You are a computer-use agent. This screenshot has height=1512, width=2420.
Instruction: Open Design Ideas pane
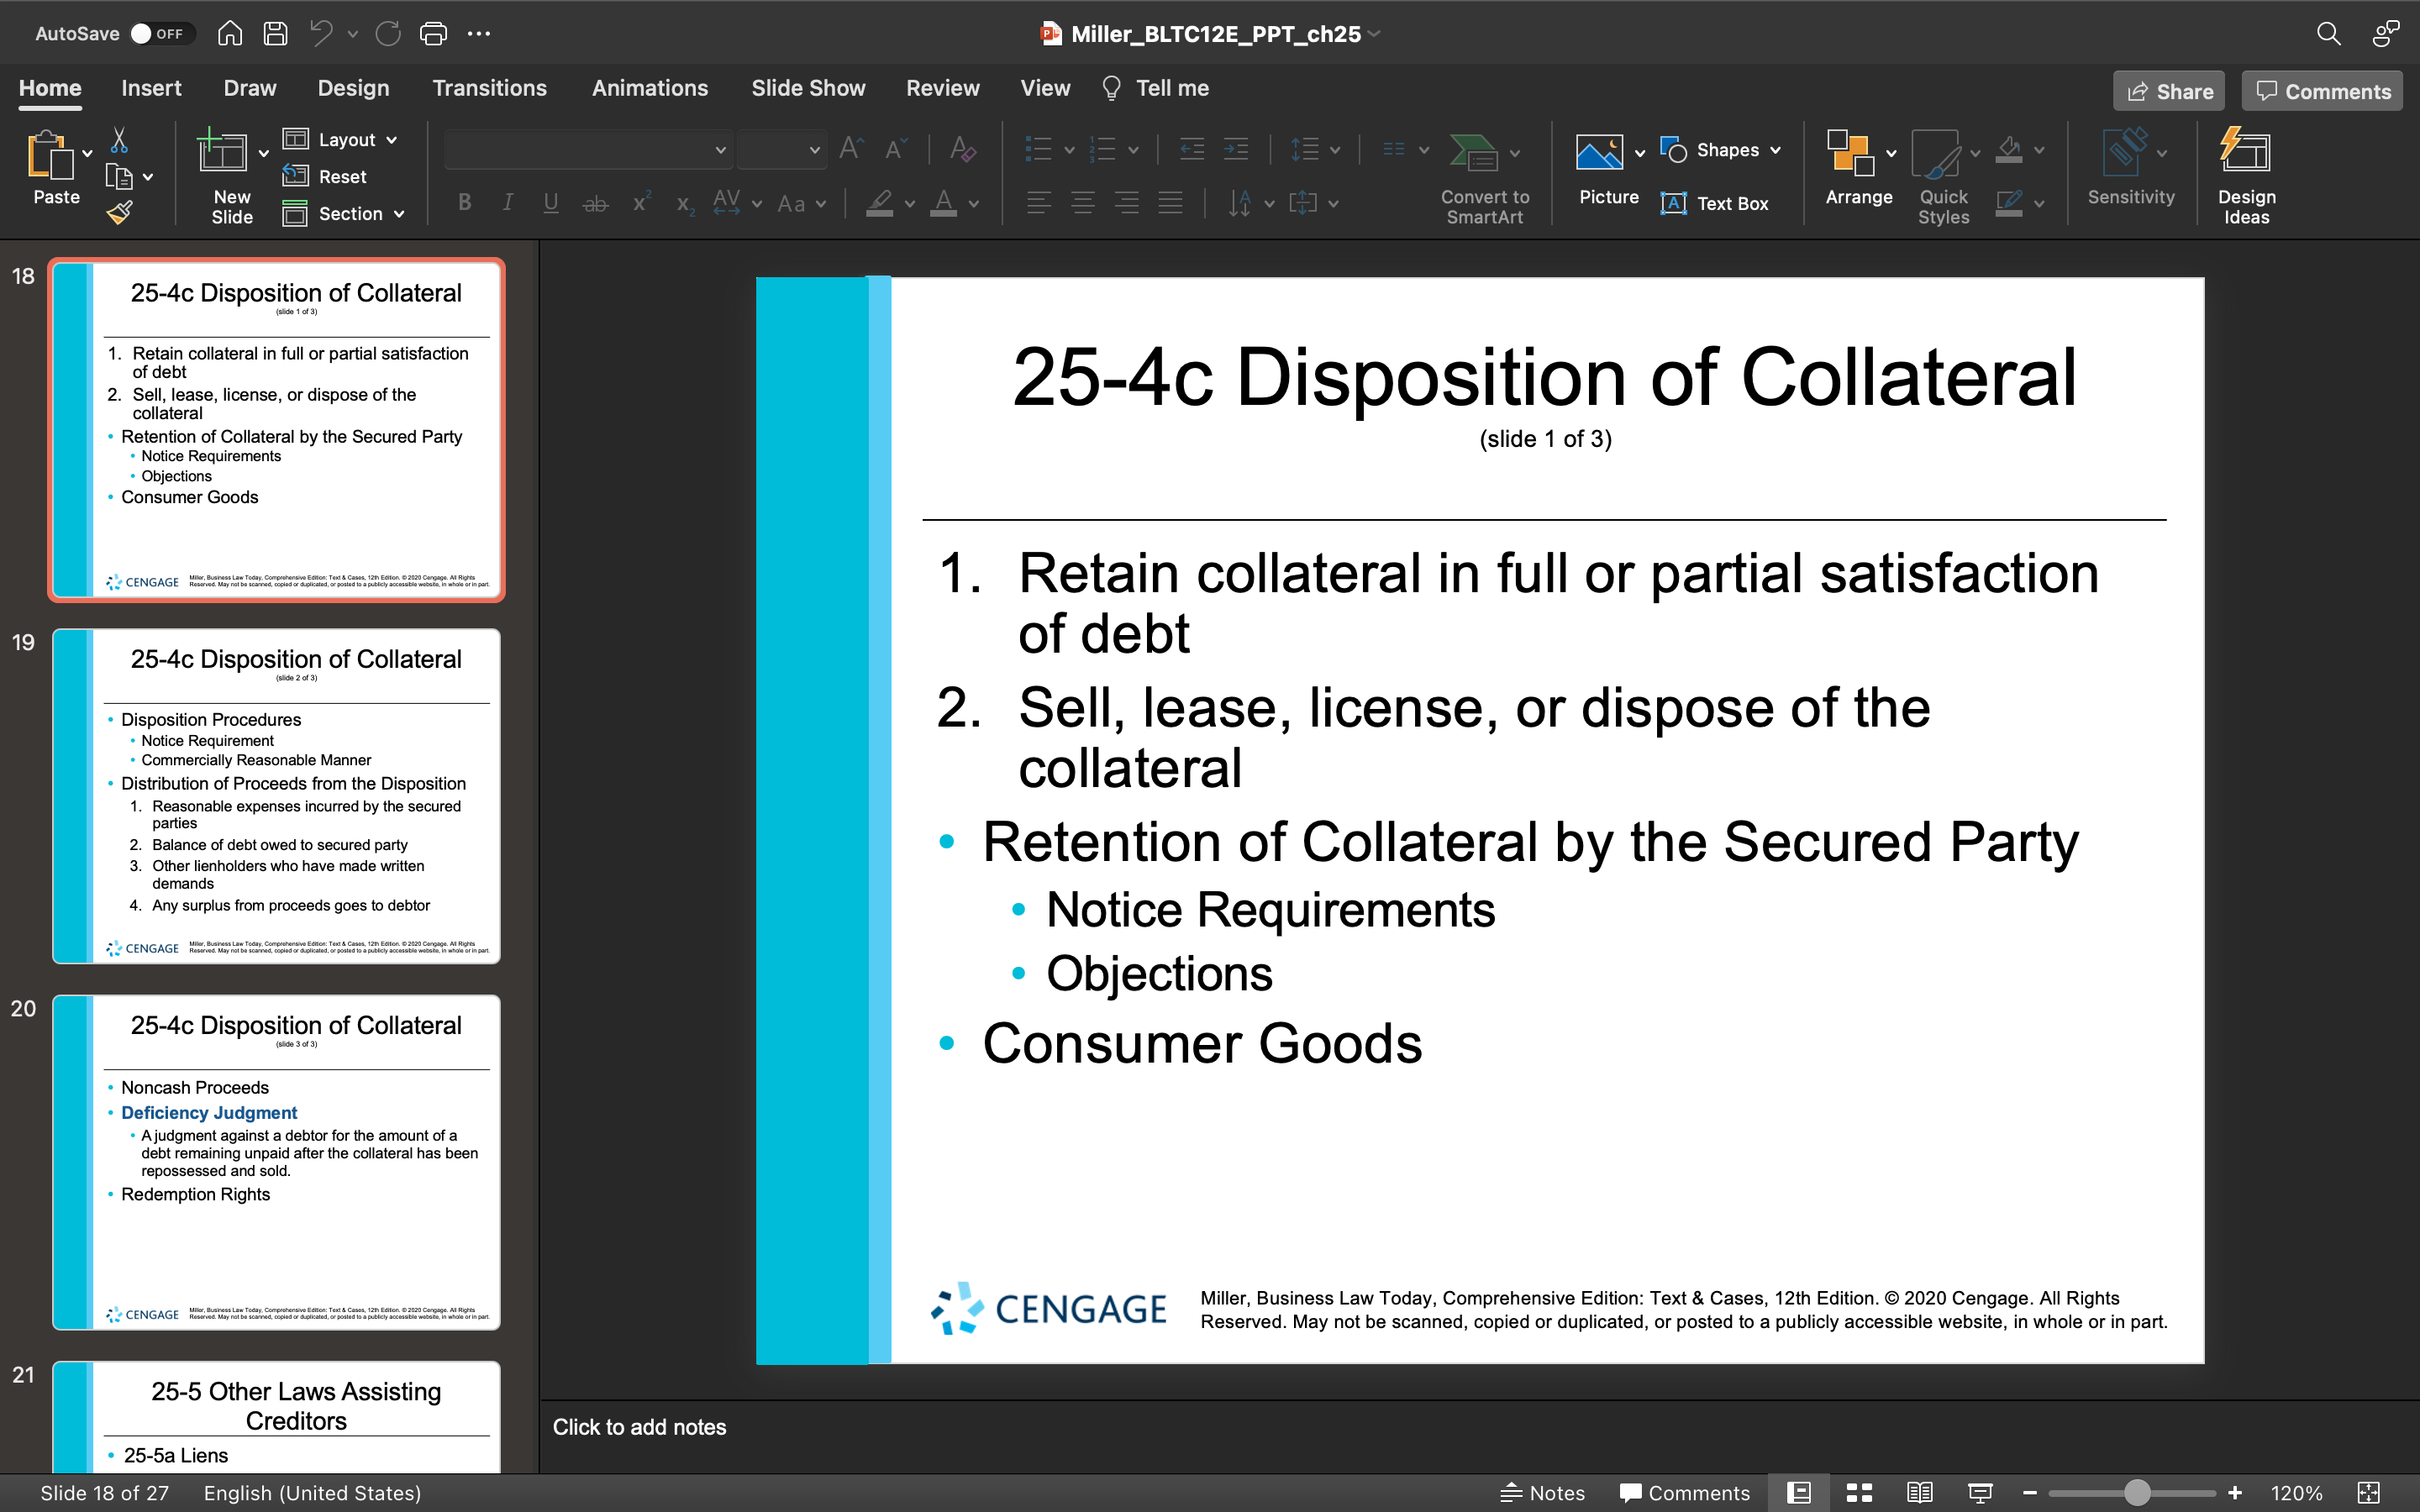pyautogui.click(x=2246, y=176)
